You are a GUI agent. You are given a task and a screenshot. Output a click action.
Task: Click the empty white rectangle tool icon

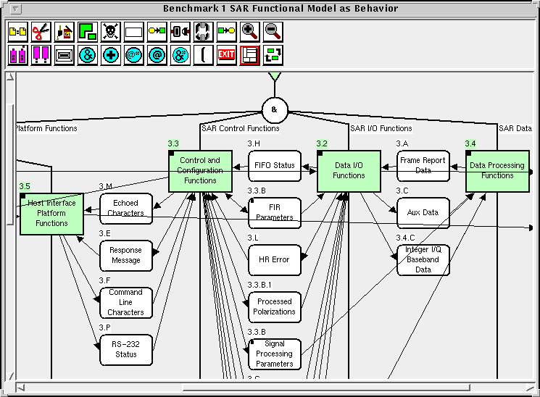click(133, 32)
